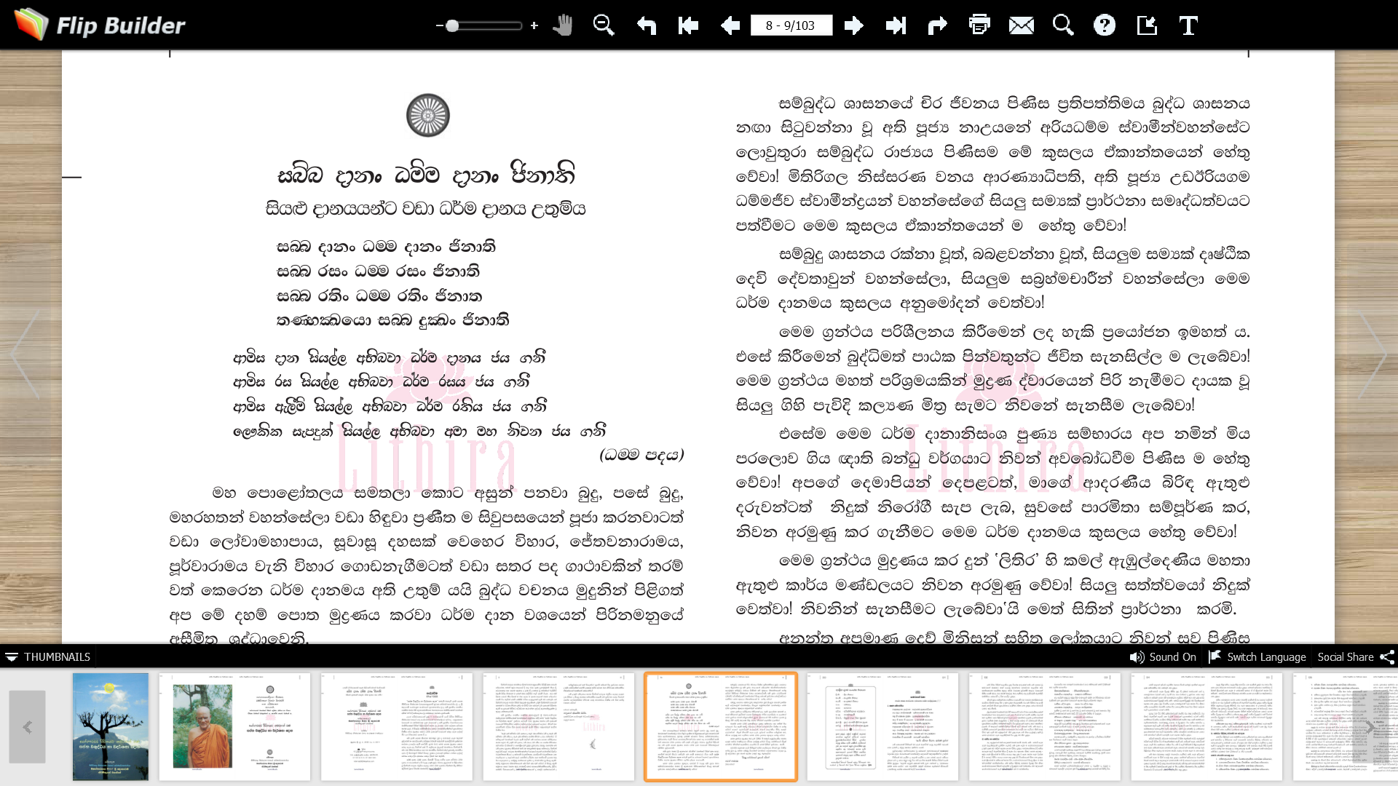Open the seventh spread thumbnail
The width and height of the screenshot is (1398, 786).
coord(1044,726)
